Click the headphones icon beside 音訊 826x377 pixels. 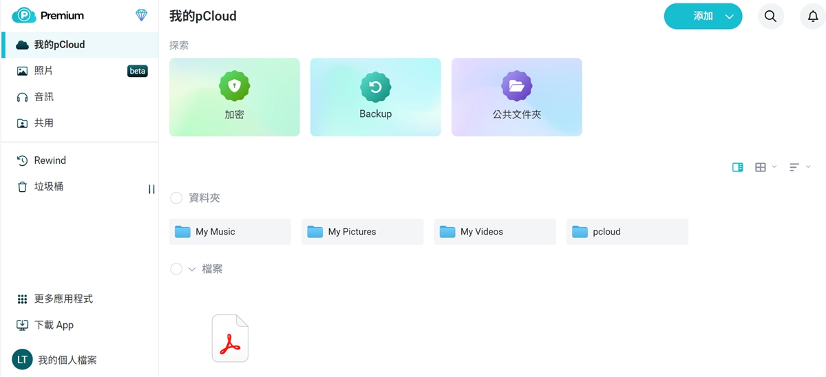[x=22, y=97]
